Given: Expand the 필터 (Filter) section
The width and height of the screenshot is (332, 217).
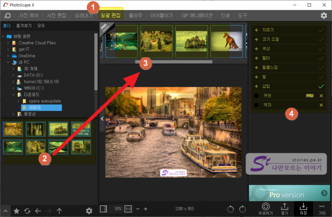Looking at the screenshot, I should pyautogui.click(x=256, y=58).
